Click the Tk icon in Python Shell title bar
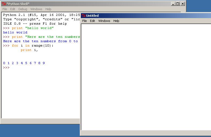Viewport: 211px width, 137px height. 4,4
